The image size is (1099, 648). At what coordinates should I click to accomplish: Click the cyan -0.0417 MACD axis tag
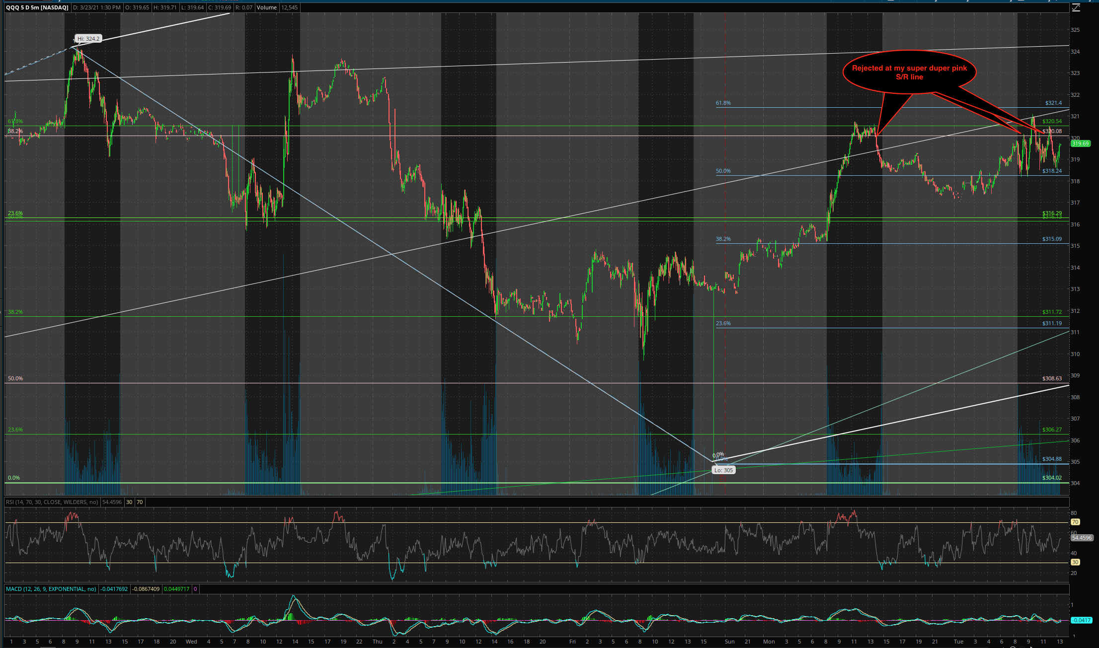click(x=1081, y=620)
